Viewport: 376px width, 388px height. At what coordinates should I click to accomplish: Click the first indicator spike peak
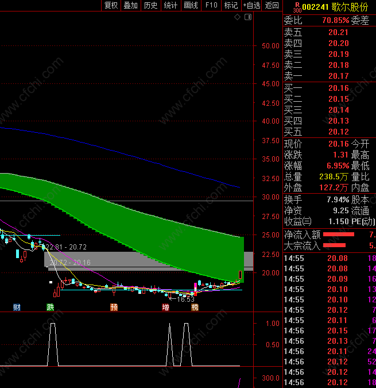coord(53,324)
